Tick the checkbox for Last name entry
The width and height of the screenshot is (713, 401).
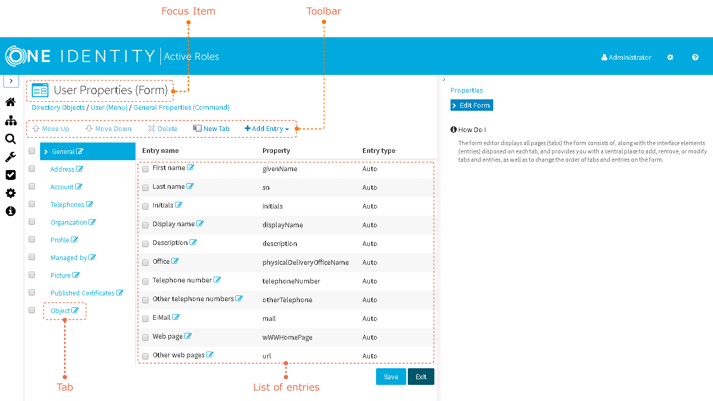145,188
